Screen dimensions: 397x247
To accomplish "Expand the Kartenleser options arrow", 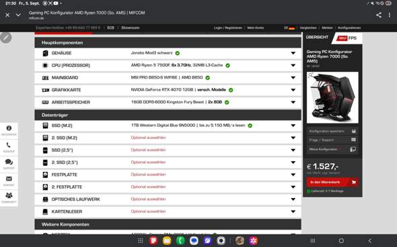I will click(x=293, y=211).
